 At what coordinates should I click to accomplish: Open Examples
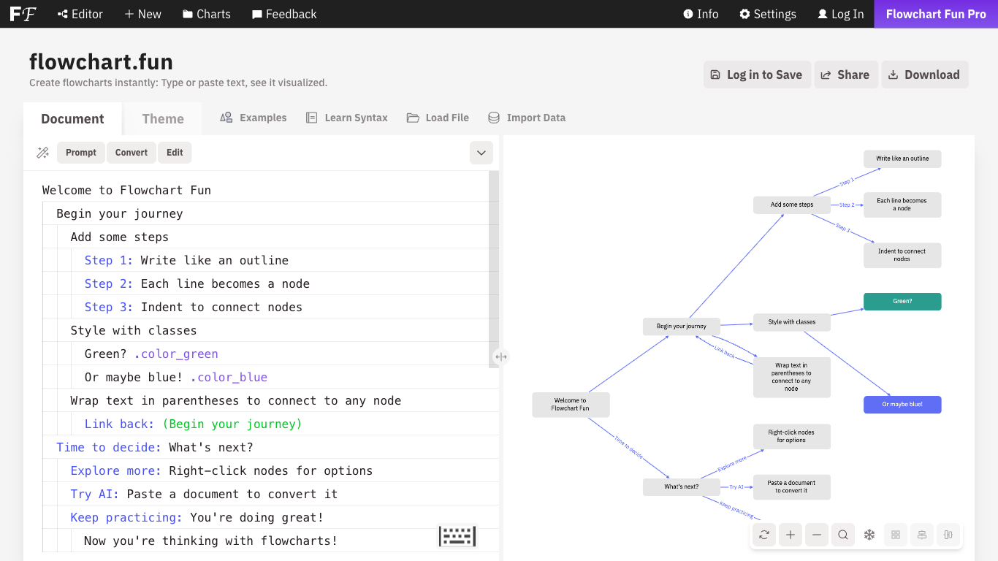[254, 118]
